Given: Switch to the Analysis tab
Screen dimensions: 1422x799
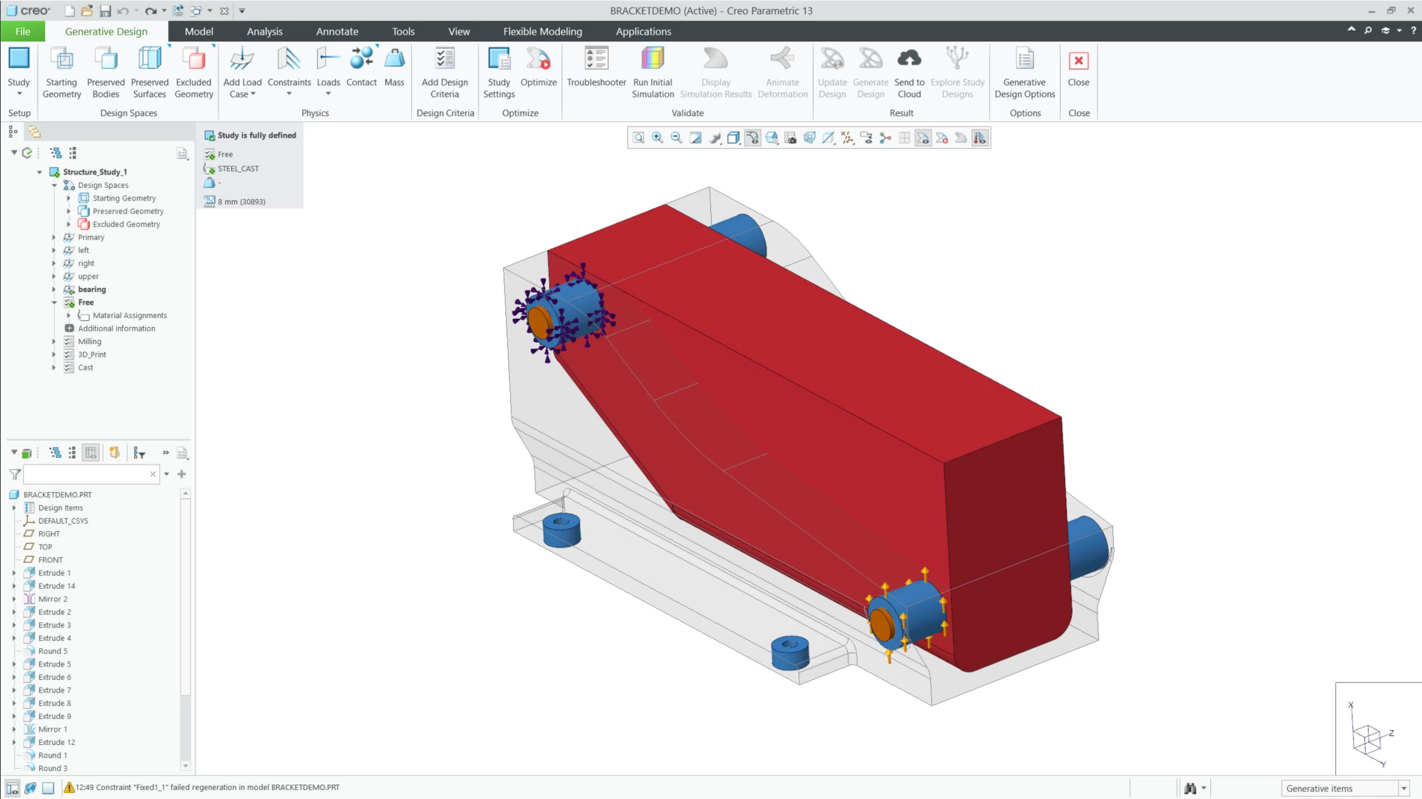Looking at the screenshot, I should click(264, 31).
